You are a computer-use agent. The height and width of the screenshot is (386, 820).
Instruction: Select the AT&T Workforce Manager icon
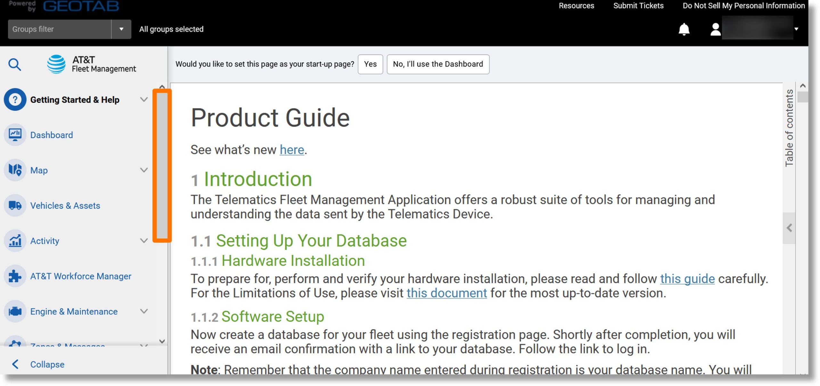[15, 276]
